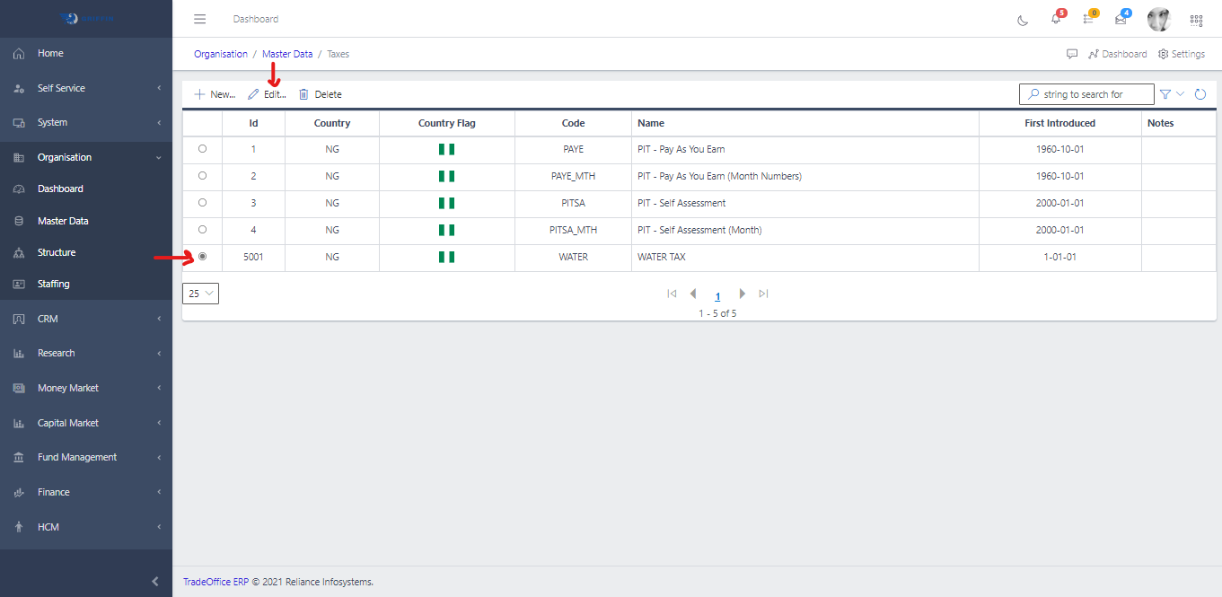The image size is (1222, 597).
Task: Click the refresh table icon
Action: click(1200, 94)
